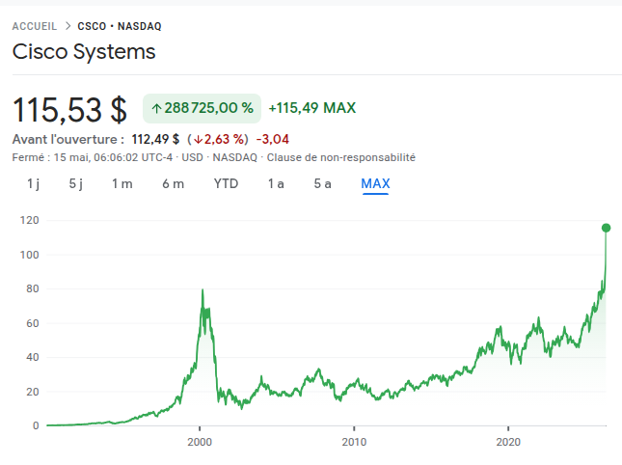This screenshot has width=622, height=465.
Task: Click the red down arrow beside 2,63 %
Action: [198, 140]
